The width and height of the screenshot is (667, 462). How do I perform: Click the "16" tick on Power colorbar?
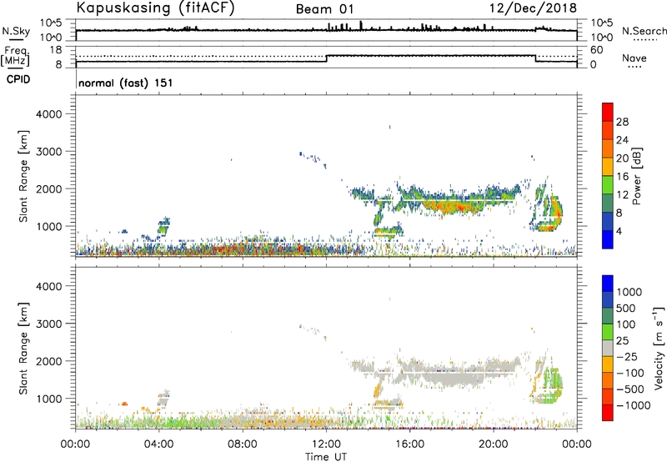coord(622,177)
